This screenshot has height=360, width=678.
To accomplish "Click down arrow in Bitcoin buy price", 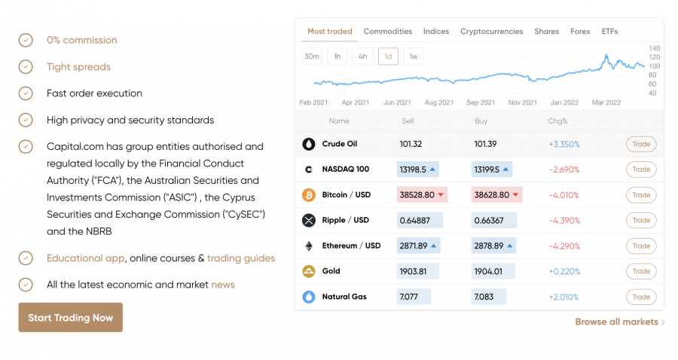I will tap(515, 195).
